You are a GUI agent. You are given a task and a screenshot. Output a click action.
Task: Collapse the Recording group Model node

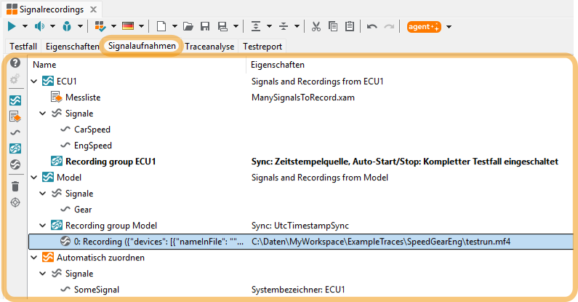43,226
